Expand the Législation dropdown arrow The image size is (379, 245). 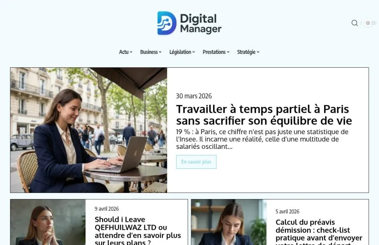[x=194, y=52]
